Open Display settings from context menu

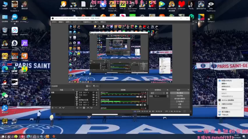coord(230,112)
